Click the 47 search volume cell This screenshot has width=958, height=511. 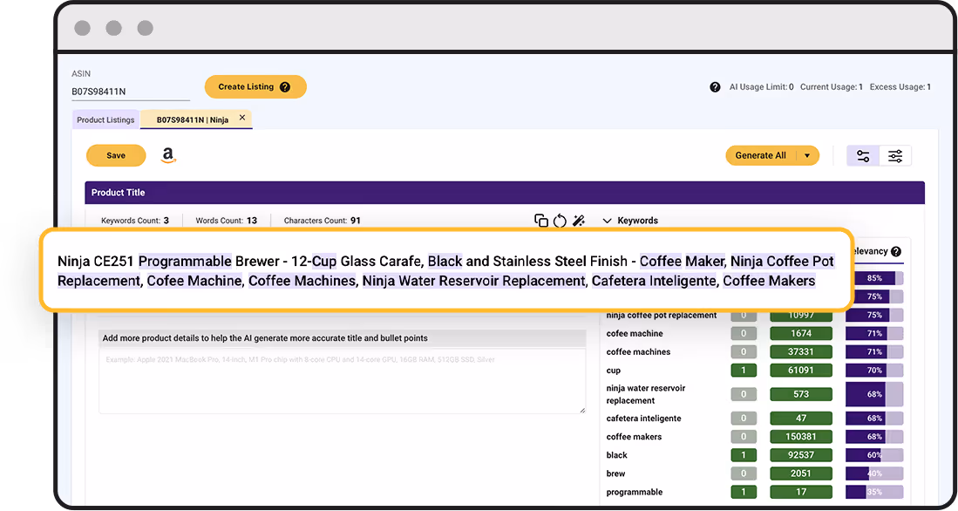click(801, 419)
